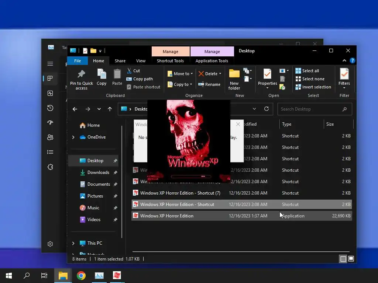Screen dimensions: 378x283
Task: Select Windows XP Horror Edition - Shortcut (7)
Action: click(x=242, y=193)
